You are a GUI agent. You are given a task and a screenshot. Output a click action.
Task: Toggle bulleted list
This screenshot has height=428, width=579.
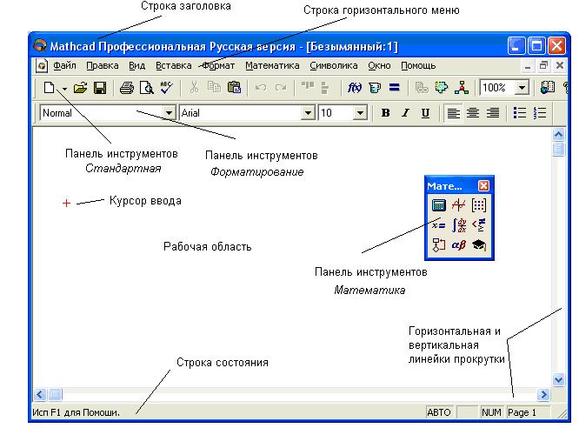click(520, 113)
